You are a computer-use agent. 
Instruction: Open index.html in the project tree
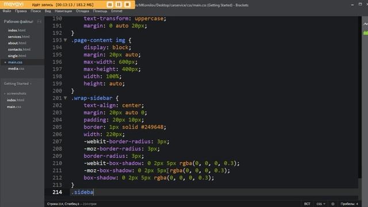coord(16,100)
